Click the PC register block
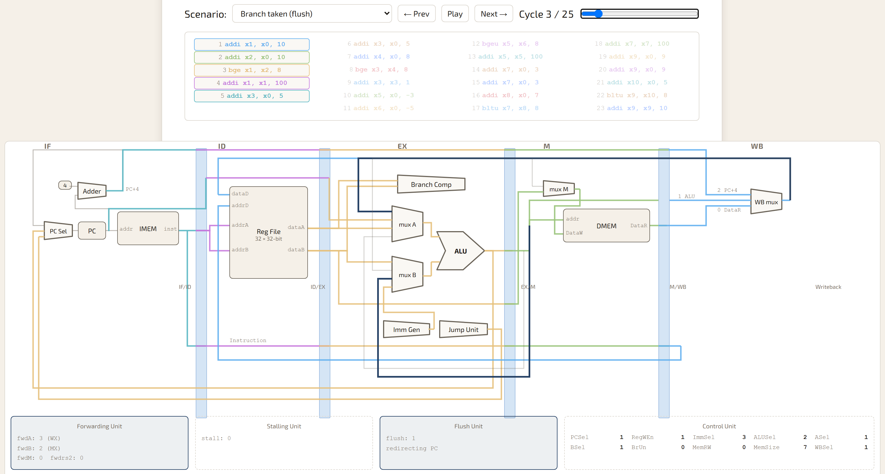885x474 pixels. coord(92,231)
